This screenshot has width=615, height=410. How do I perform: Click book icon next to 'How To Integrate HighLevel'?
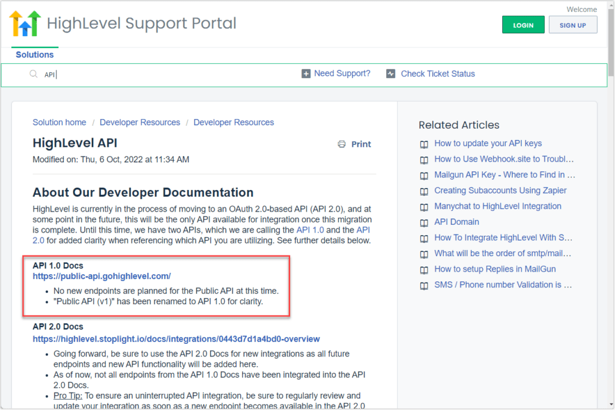[x=424, y=239]
